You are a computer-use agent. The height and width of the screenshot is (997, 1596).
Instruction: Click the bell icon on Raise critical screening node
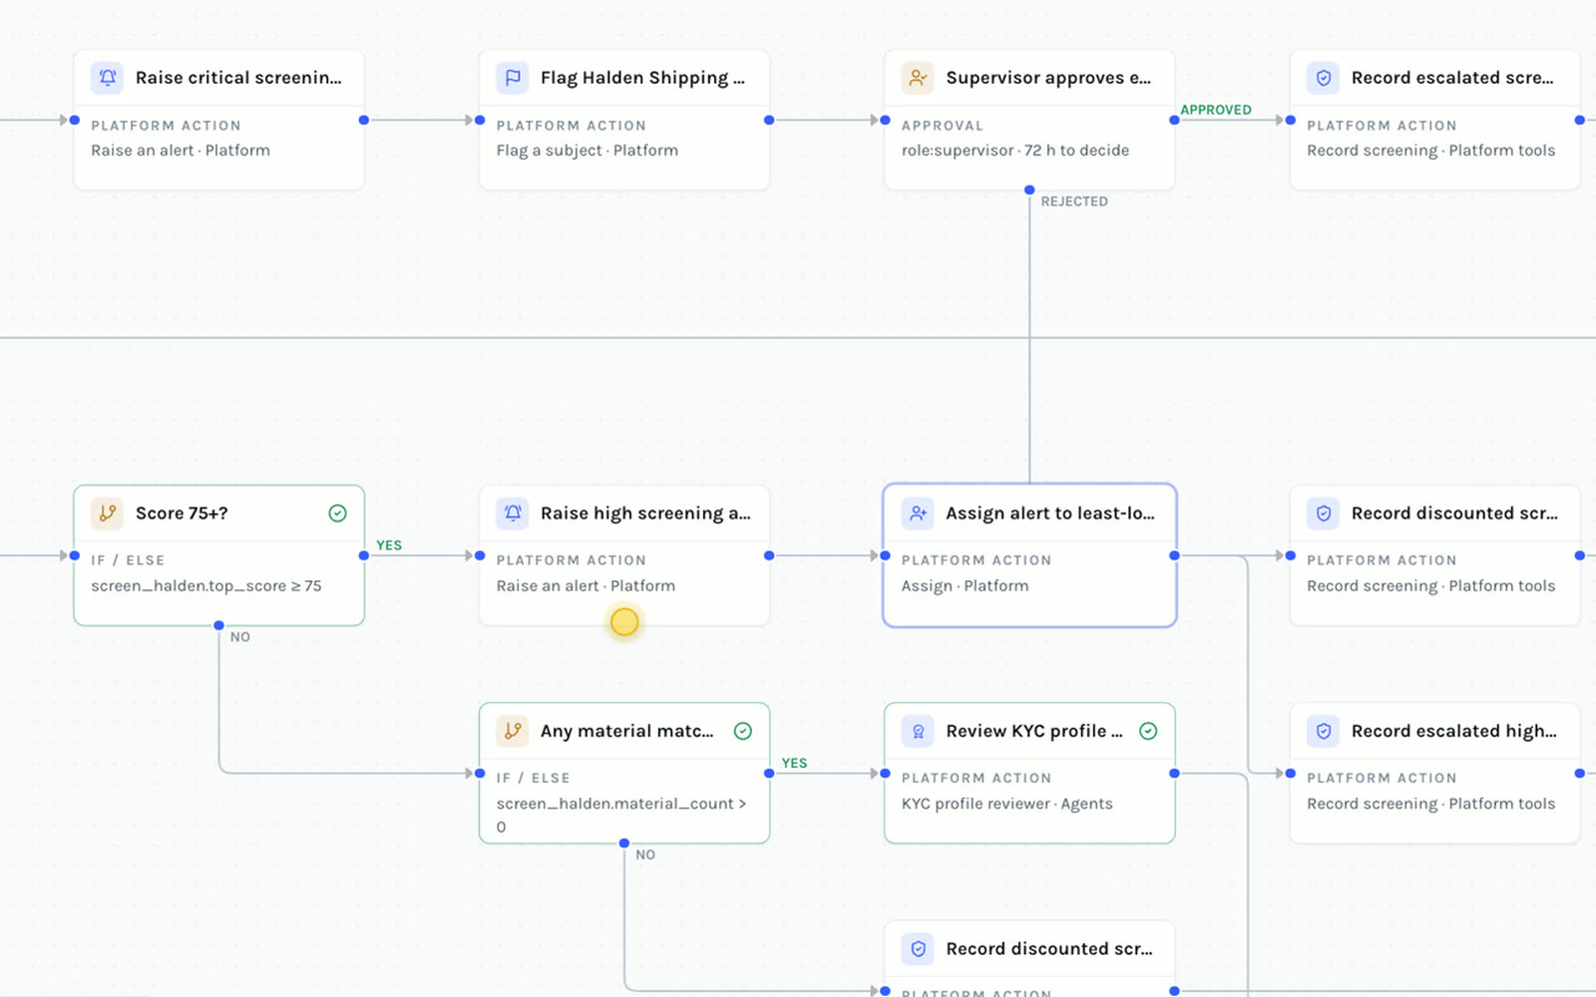pos(108,78)
